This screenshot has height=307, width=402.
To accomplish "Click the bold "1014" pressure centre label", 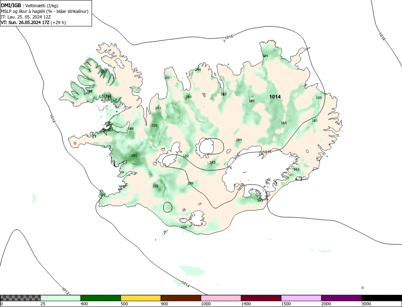I will [x=275, y=96].
